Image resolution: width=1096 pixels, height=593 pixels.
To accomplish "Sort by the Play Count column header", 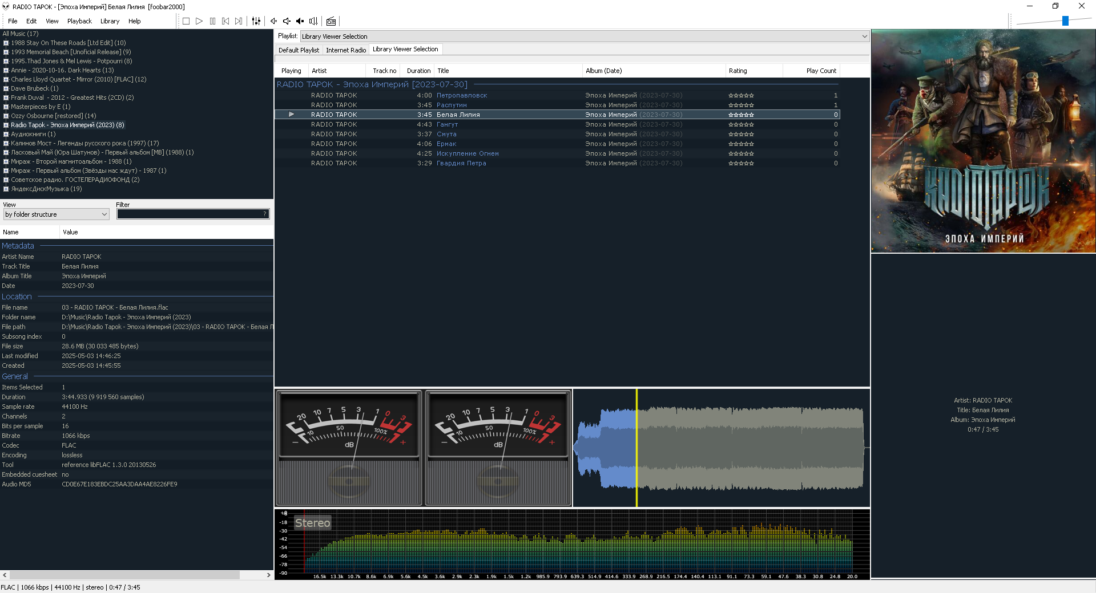I will coord(811,71).
